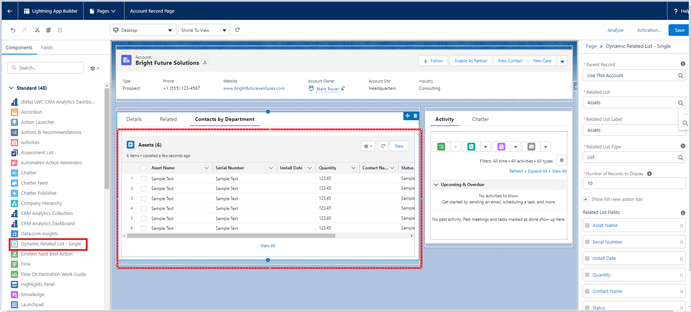The image size is (691, 312).
Task: Open the Mars Rover account owner link
Action: (328, 89)
